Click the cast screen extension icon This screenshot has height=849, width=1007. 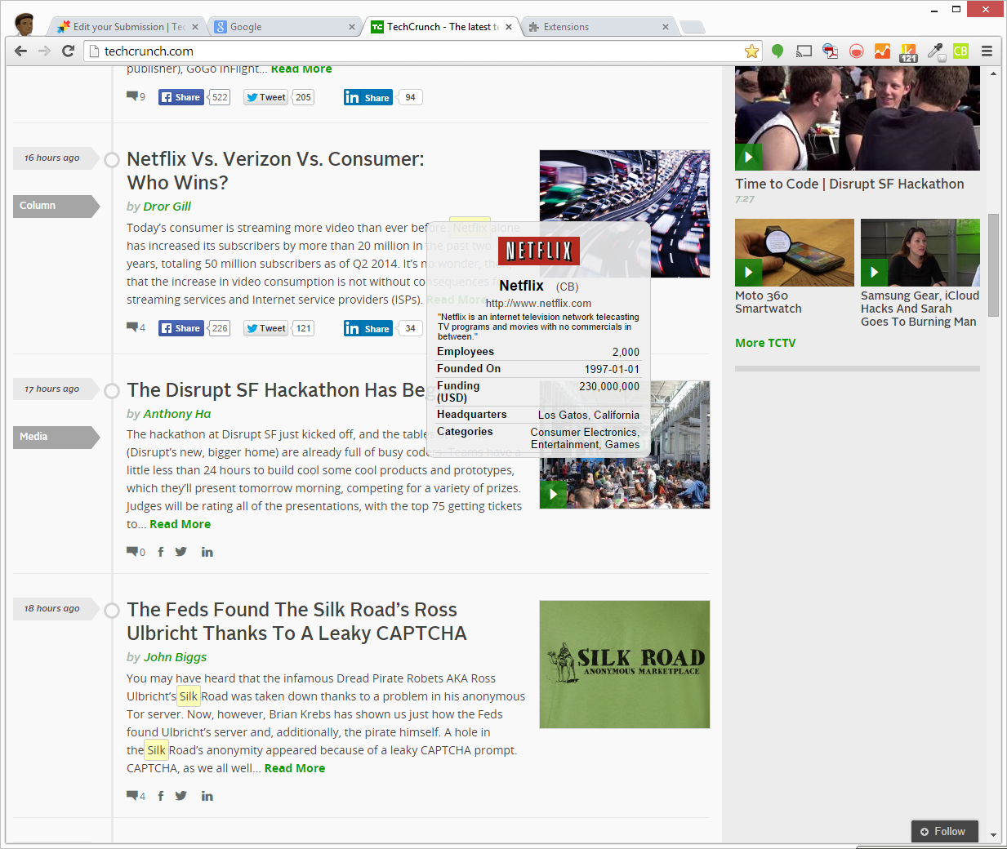(x=804, y=51)
